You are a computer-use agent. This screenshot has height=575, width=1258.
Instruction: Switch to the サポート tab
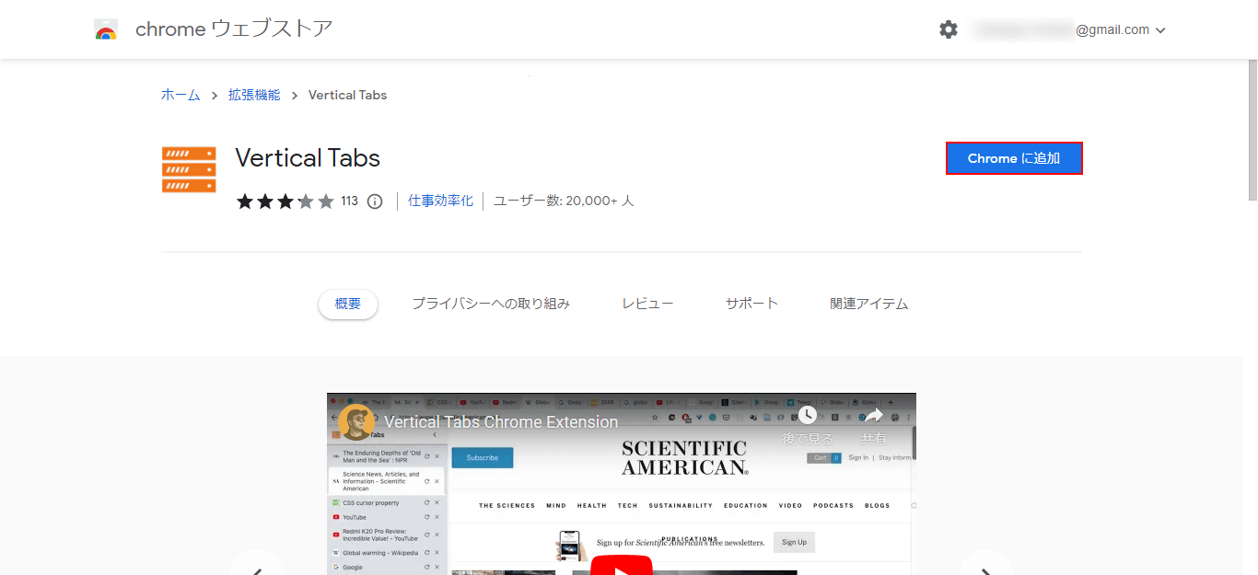(751, 304)
